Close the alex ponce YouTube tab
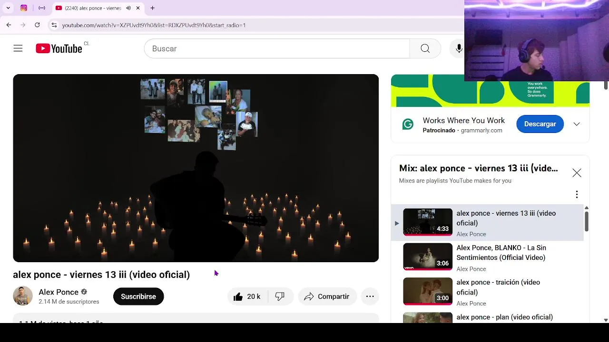 138,8
